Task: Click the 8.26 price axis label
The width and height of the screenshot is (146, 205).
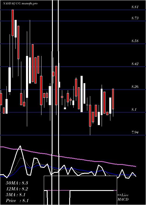Action: (x=135, y=87)
